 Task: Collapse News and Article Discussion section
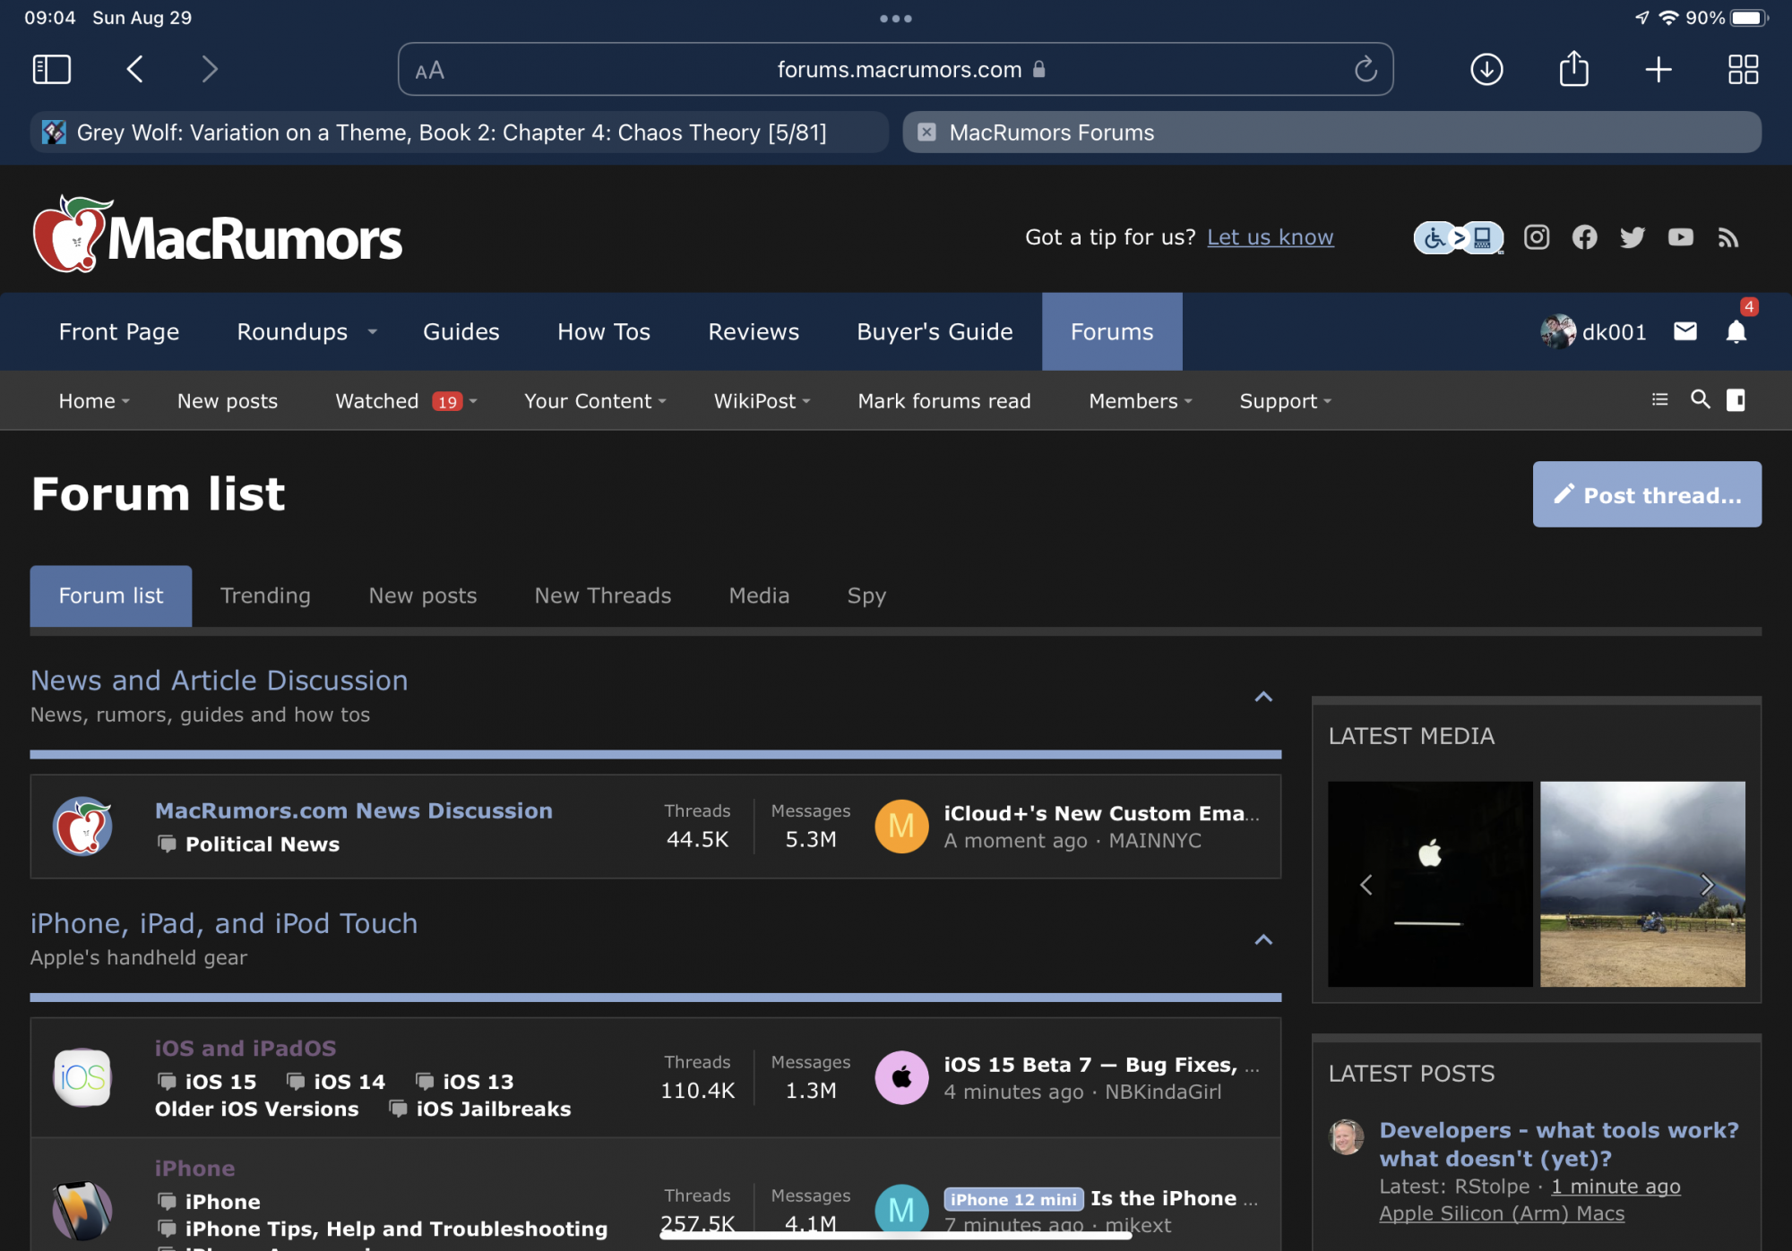point(1263,697)
